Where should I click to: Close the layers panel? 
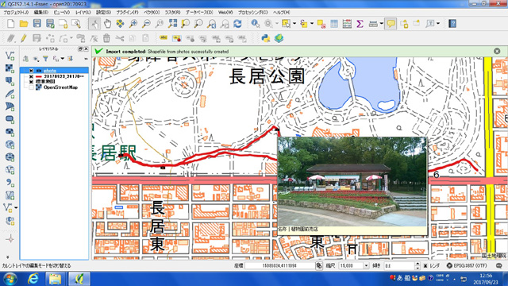[x=86, y=49]
